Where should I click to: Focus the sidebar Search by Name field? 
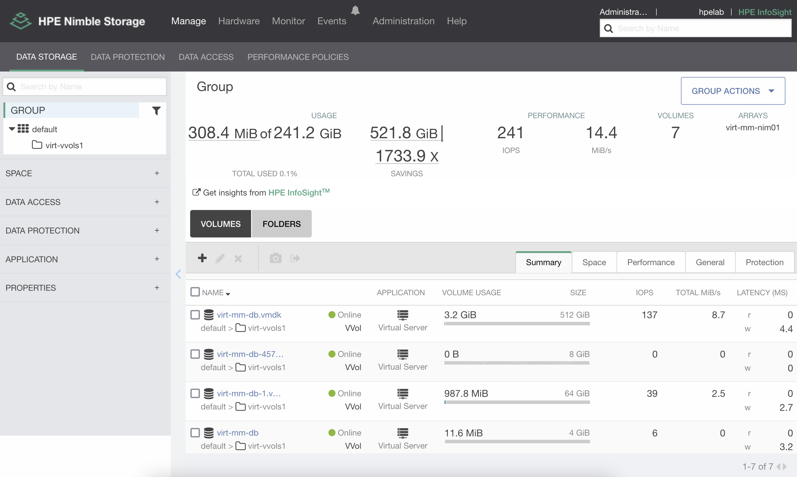pyautogui.click(x=85, y=87)
